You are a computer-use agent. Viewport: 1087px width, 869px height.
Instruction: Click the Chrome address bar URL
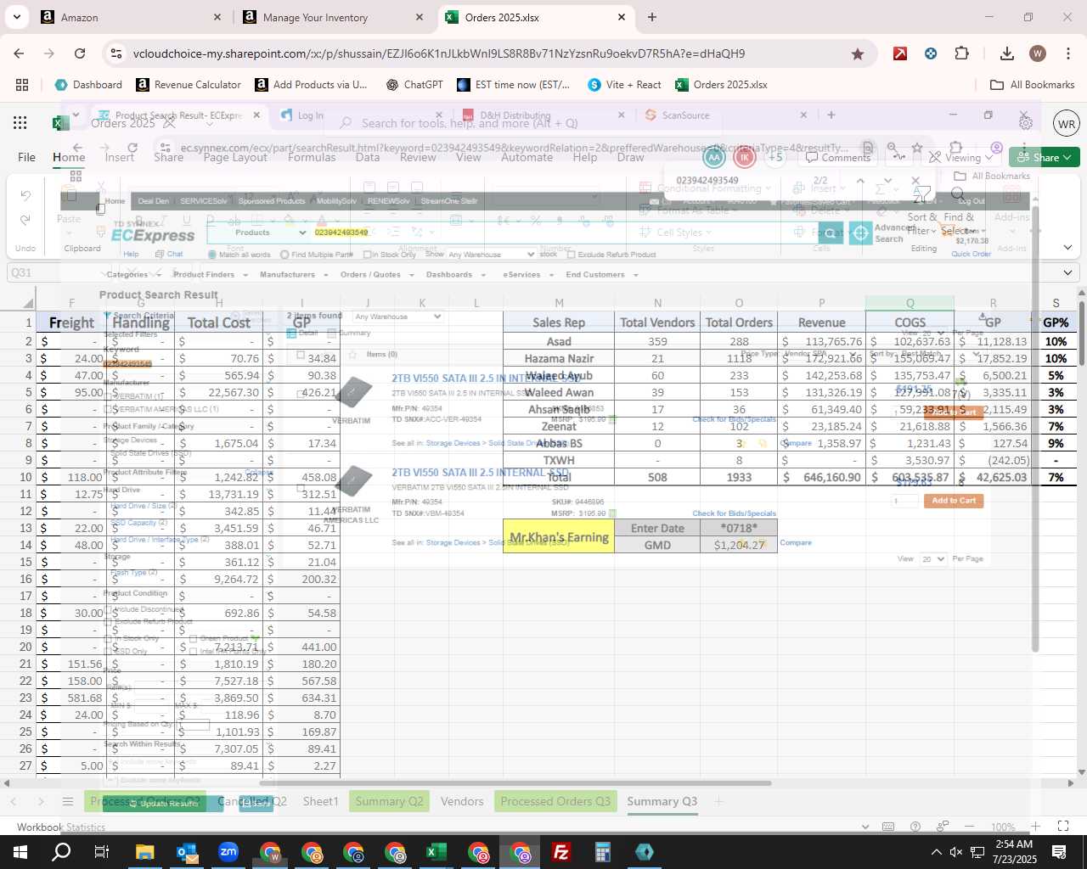pos(439,53)
